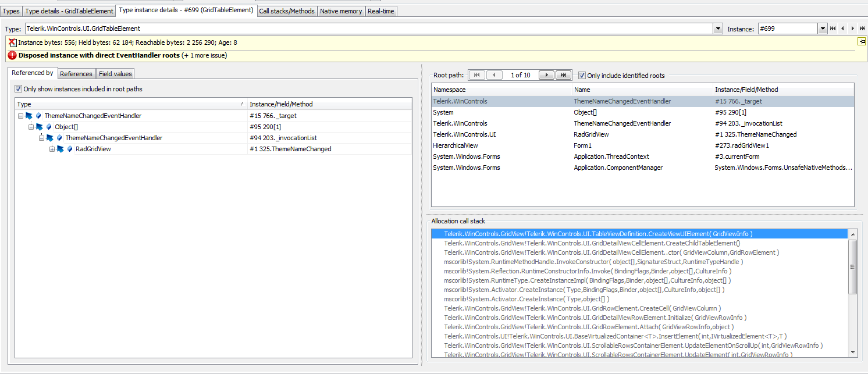Select the Application.ComponentManager root path row

[x=643, y=168]
